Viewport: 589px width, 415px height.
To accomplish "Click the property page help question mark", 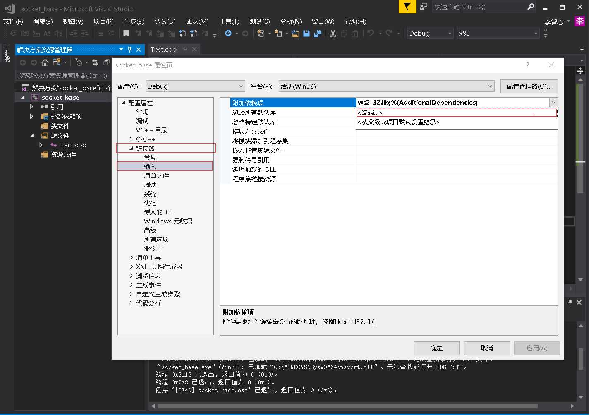I will tap(527, 65).
